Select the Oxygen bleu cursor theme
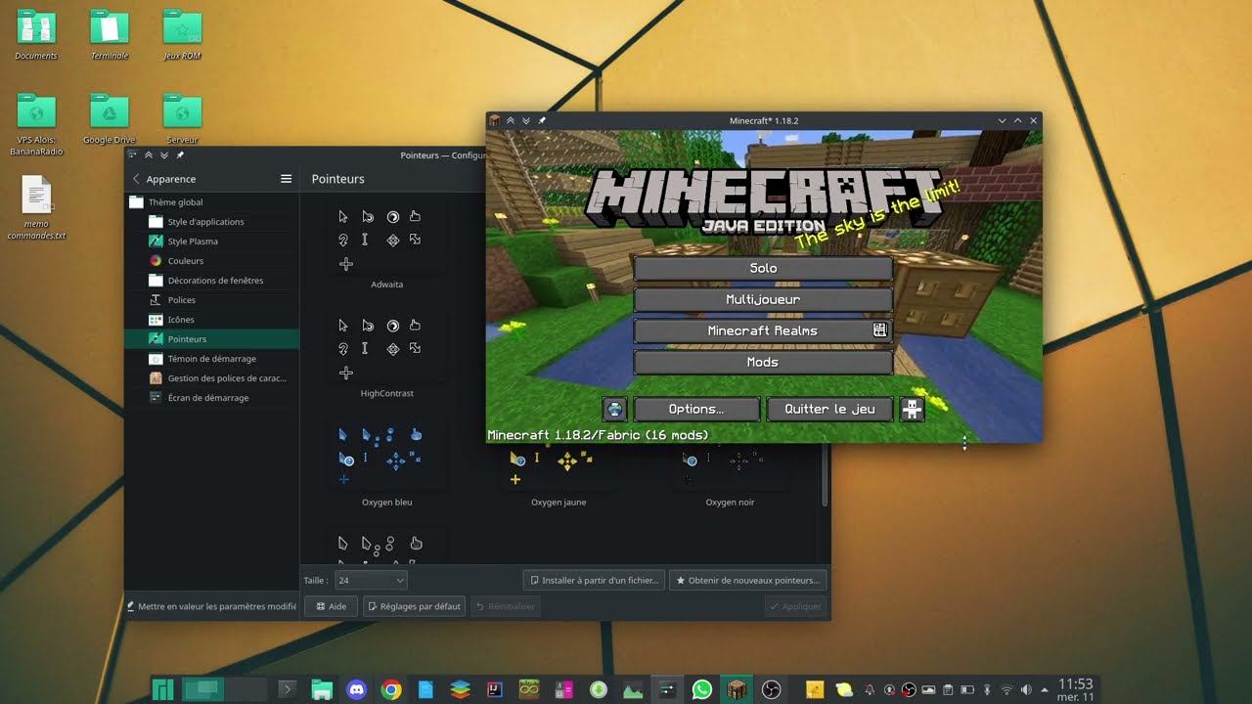 click(386, 463)
